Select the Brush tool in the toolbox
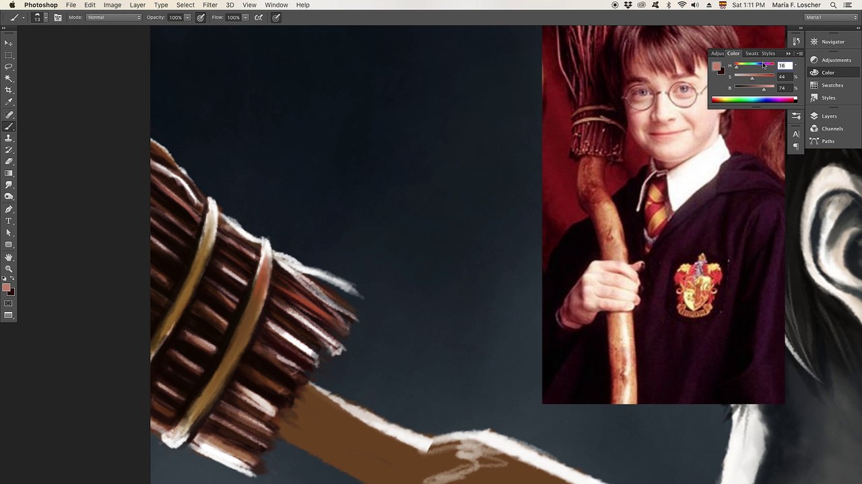The height and width of the screenshot is (484, 862). point(9,126)
